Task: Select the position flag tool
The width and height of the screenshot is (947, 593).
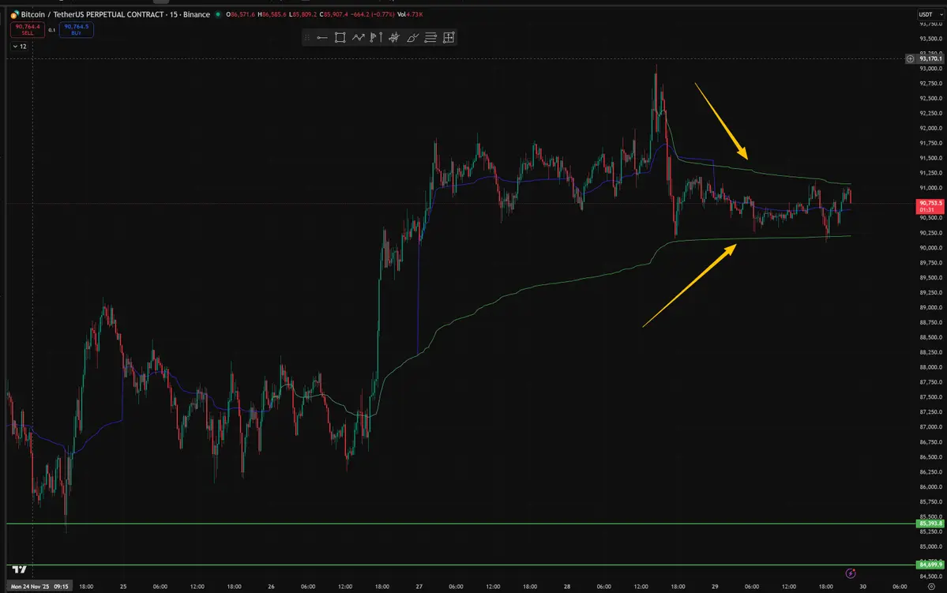Action: [376, 37]
